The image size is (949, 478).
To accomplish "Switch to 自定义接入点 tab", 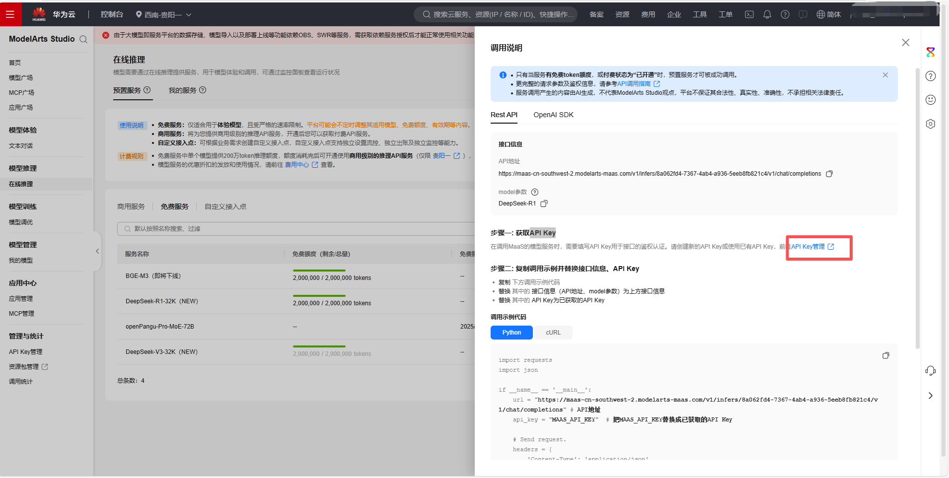I will tap(225, 206).
